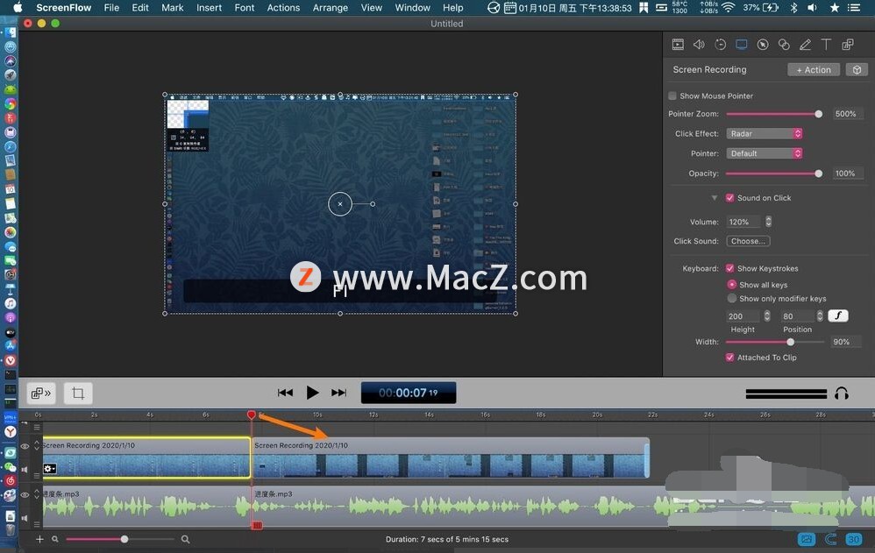
Task: Add a new track with plus icon
Action: tap(39, 539)
